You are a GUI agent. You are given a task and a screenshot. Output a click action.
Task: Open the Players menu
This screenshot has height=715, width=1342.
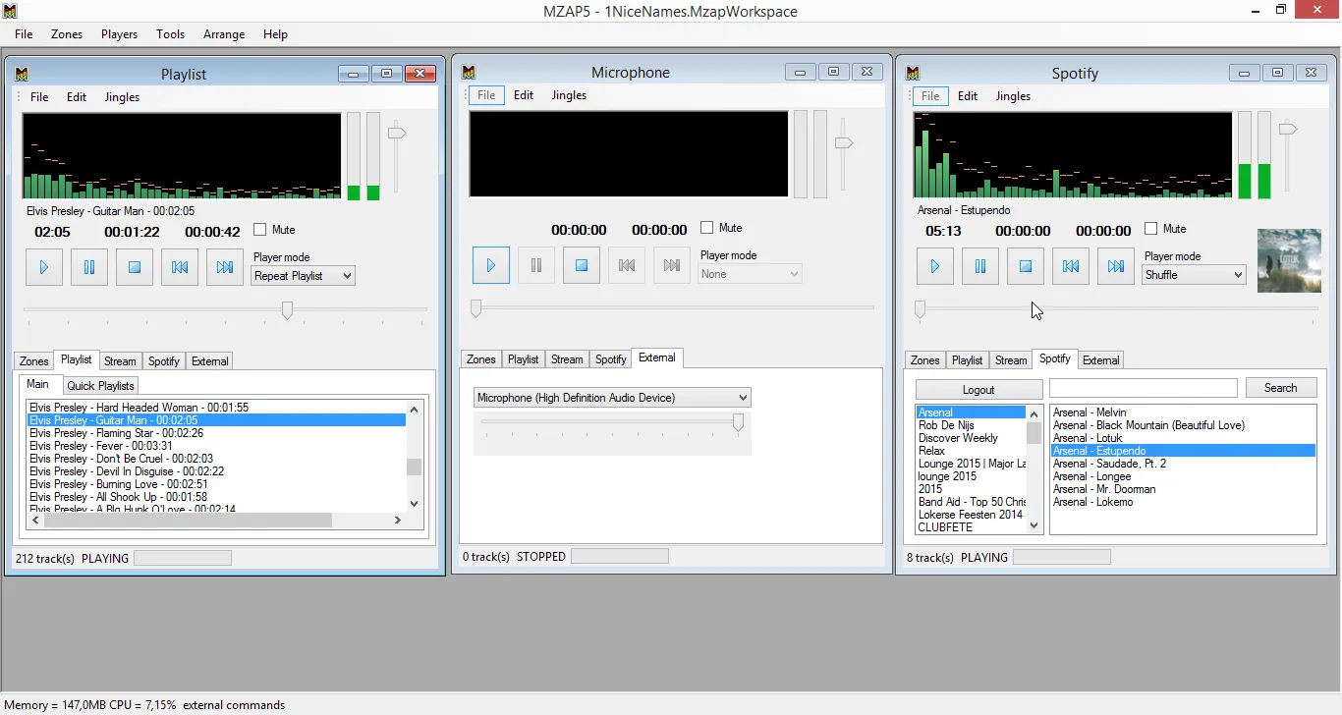(119, 34)
